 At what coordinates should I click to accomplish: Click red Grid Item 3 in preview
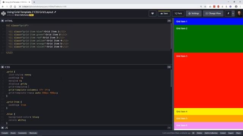click(x=208, y=80)
